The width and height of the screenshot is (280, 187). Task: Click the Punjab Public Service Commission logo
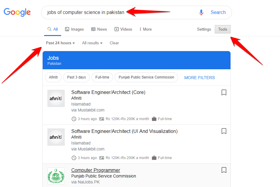tap(56, 176)
